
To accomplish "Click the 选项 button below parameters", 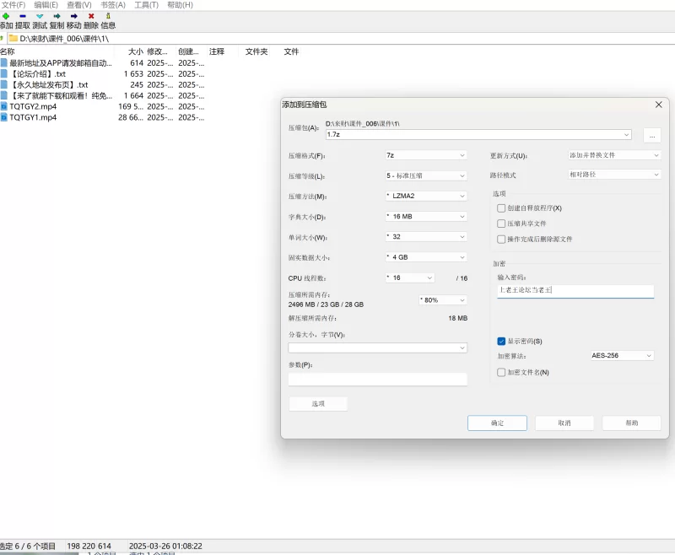I will [318, 403].
